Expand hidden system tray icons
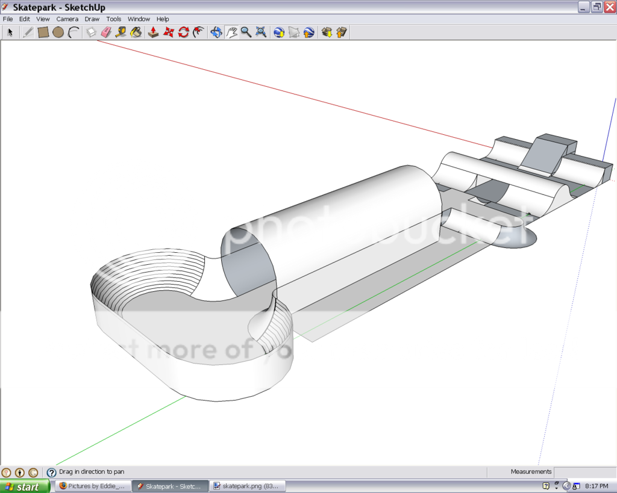This screenshot has width=617, height=493. (x=566, y=486)
